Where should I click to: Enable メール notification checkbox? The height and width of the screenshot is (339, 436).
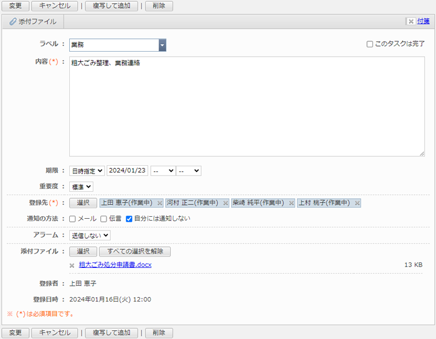(x=73, y=219)
